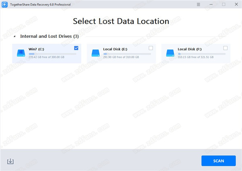This screenshot has width=242, height=171.
Task: Click Local Disk (F:) usage bar
Action: [x=202, y=54]
